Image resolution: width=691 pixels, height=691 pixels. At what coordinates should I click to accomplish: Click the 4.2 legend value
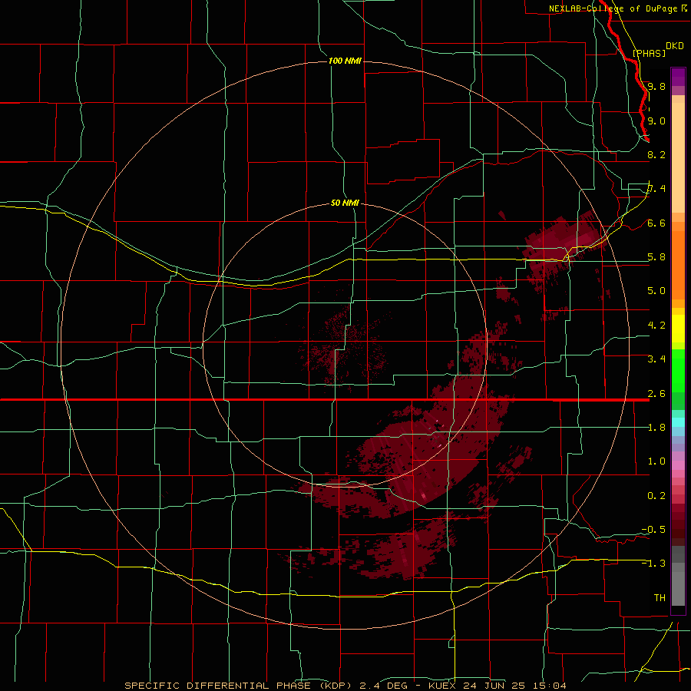[656, 326]
